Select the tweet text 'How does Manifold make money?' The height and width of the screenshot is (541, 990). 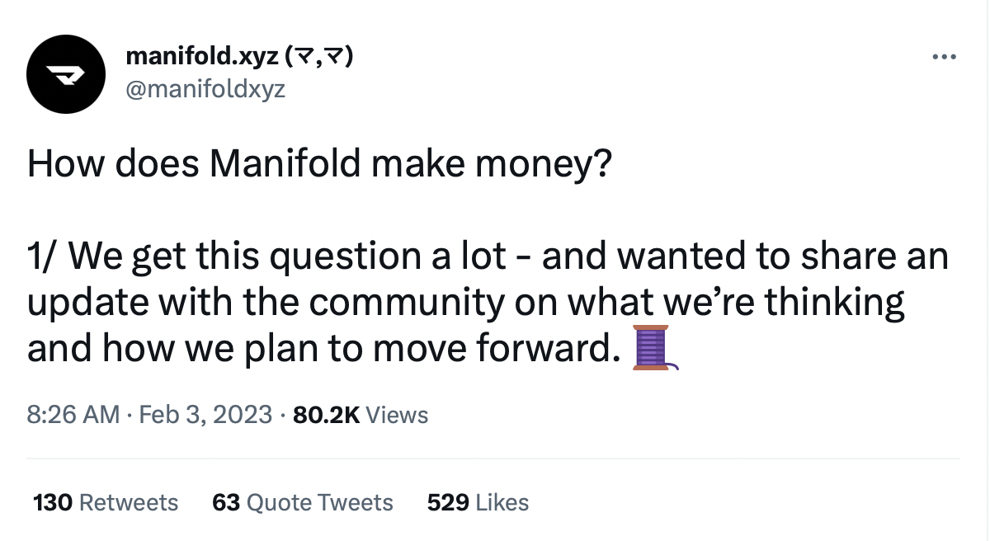[x=320, y=162]
